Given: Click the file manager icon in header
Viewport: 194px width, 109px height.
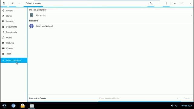Looking at the screenshot, I should click(4, 3).
